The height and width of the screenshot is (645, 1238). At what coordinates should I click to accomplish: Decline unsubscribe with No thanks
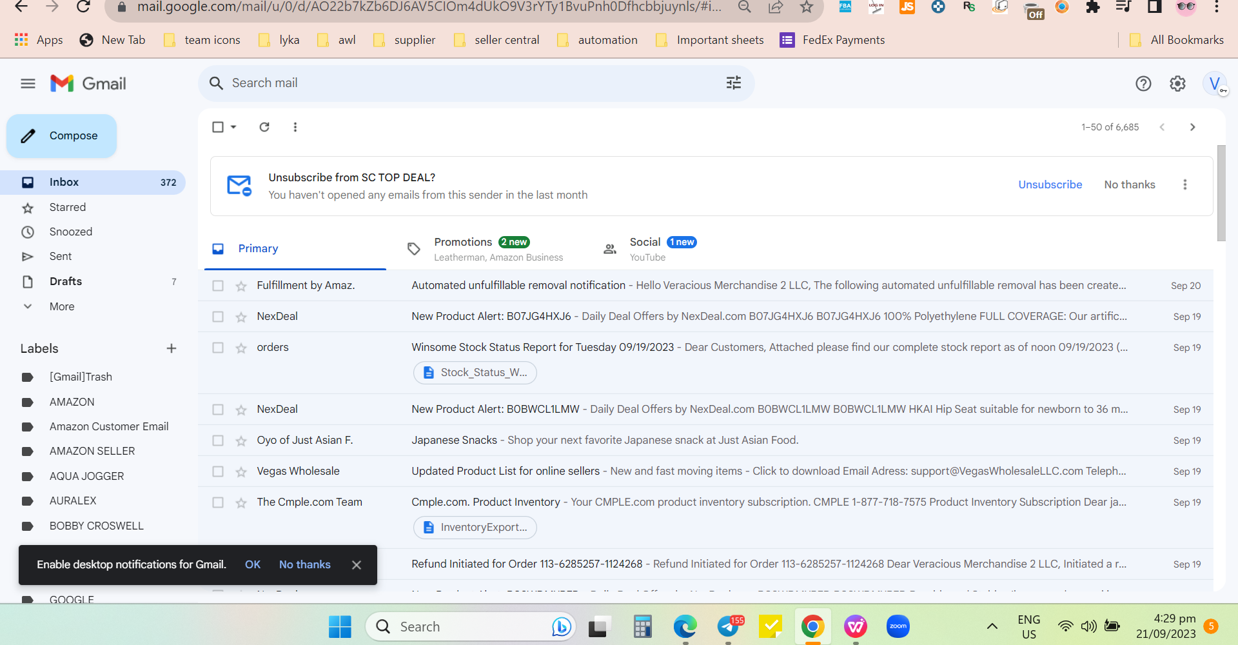(x=1130, y=184)
